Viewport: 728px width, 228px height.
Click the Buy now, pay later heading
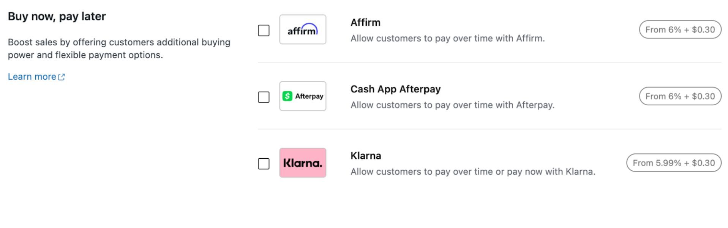click(x=57, y=16)
